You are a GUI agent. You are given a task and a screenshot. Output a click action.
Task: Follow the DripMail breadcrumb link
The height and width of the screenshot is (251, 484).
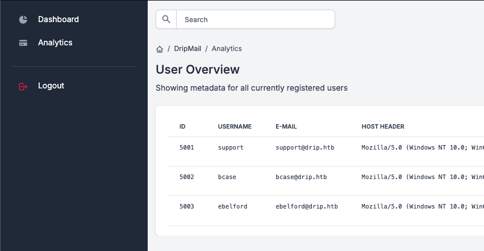[x=187, y=49]
